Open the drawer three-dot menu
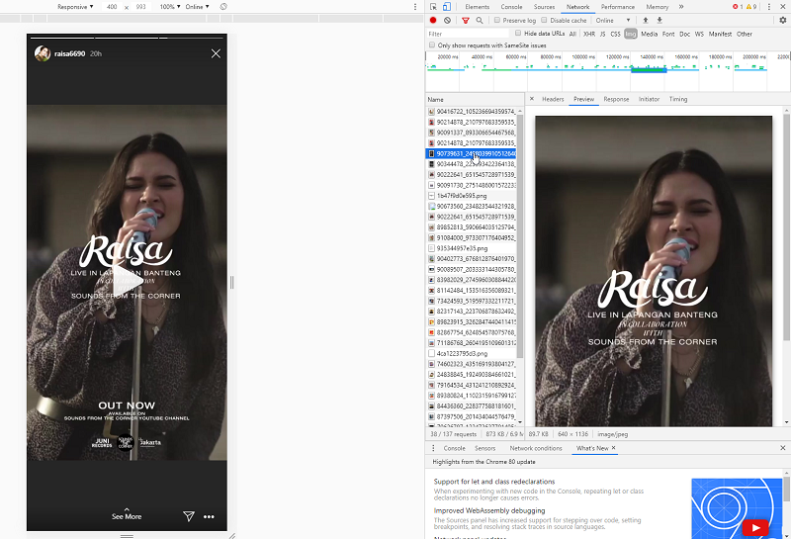This screenshot has height=539, width=791. click(433, 448)
